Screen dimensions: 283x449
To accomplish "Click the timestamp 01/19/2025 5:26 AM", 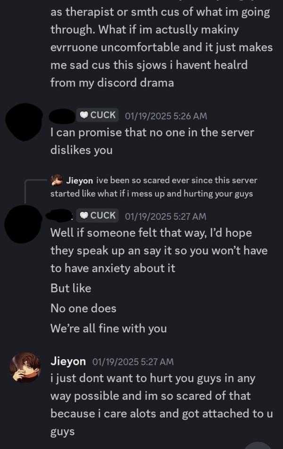I will click(x=166, y=116).
